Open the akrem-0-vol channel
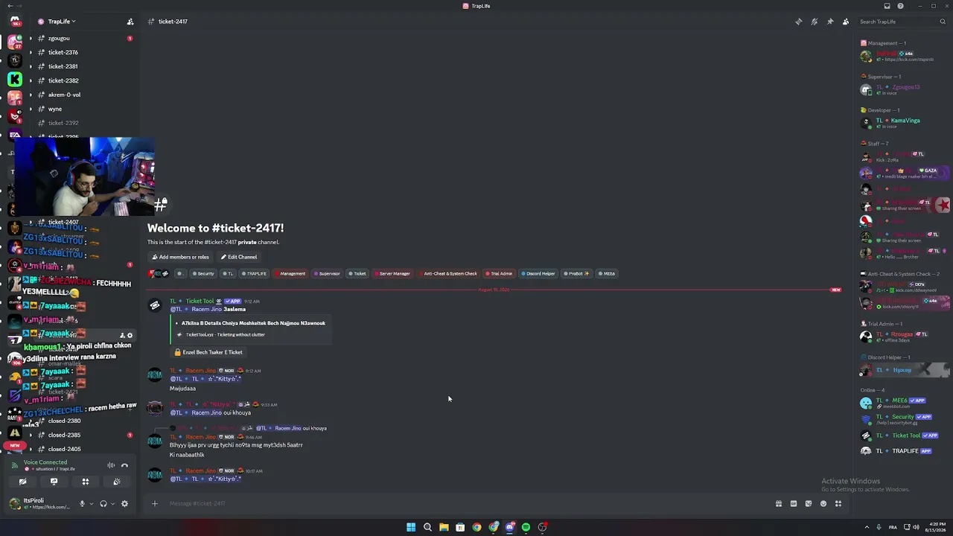This screenshot has width=953, height=536. [x=64, y=95]
